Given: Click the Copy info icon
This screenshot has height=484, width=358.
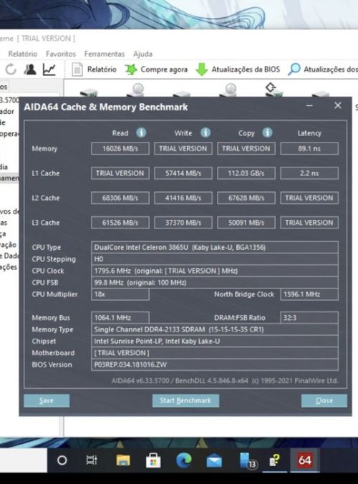Looking at the screenshot, I should click(x=267, y=132).
